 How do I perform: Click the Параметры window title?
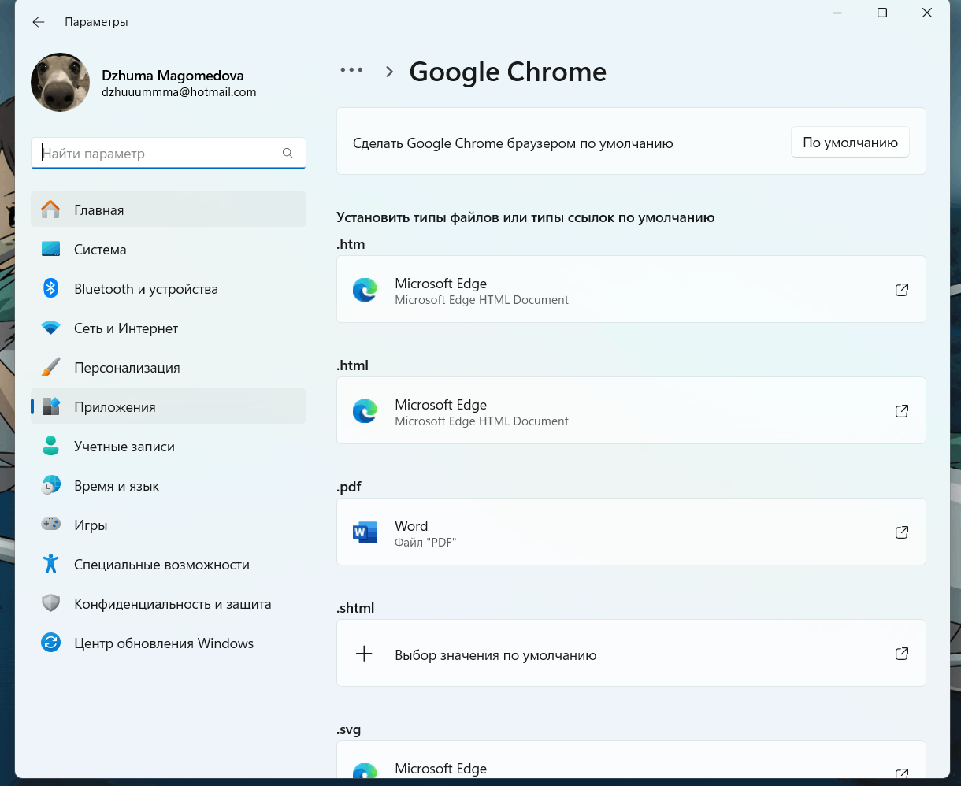(96, 22)
